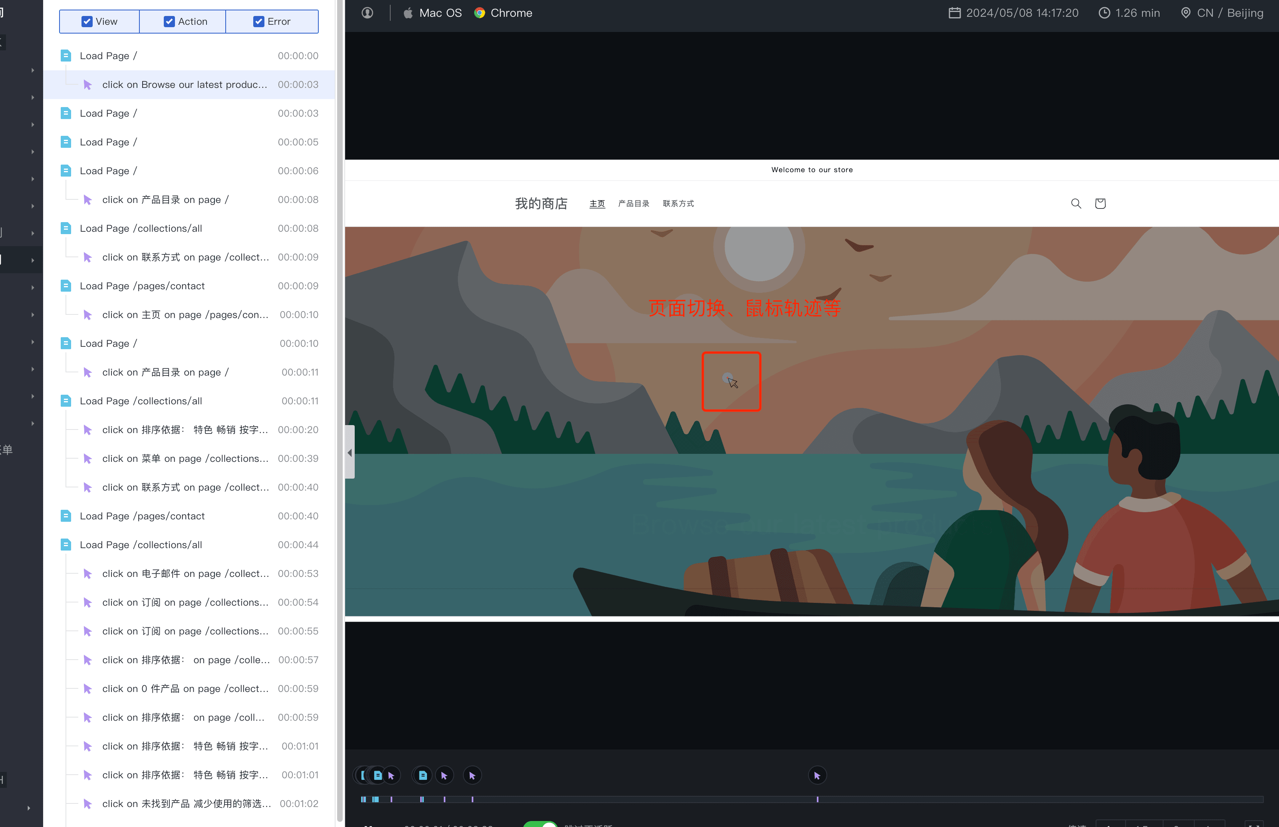Screen dimensions: 1279x827
Task: Click the Chrome browser icon
Action: 479,13
